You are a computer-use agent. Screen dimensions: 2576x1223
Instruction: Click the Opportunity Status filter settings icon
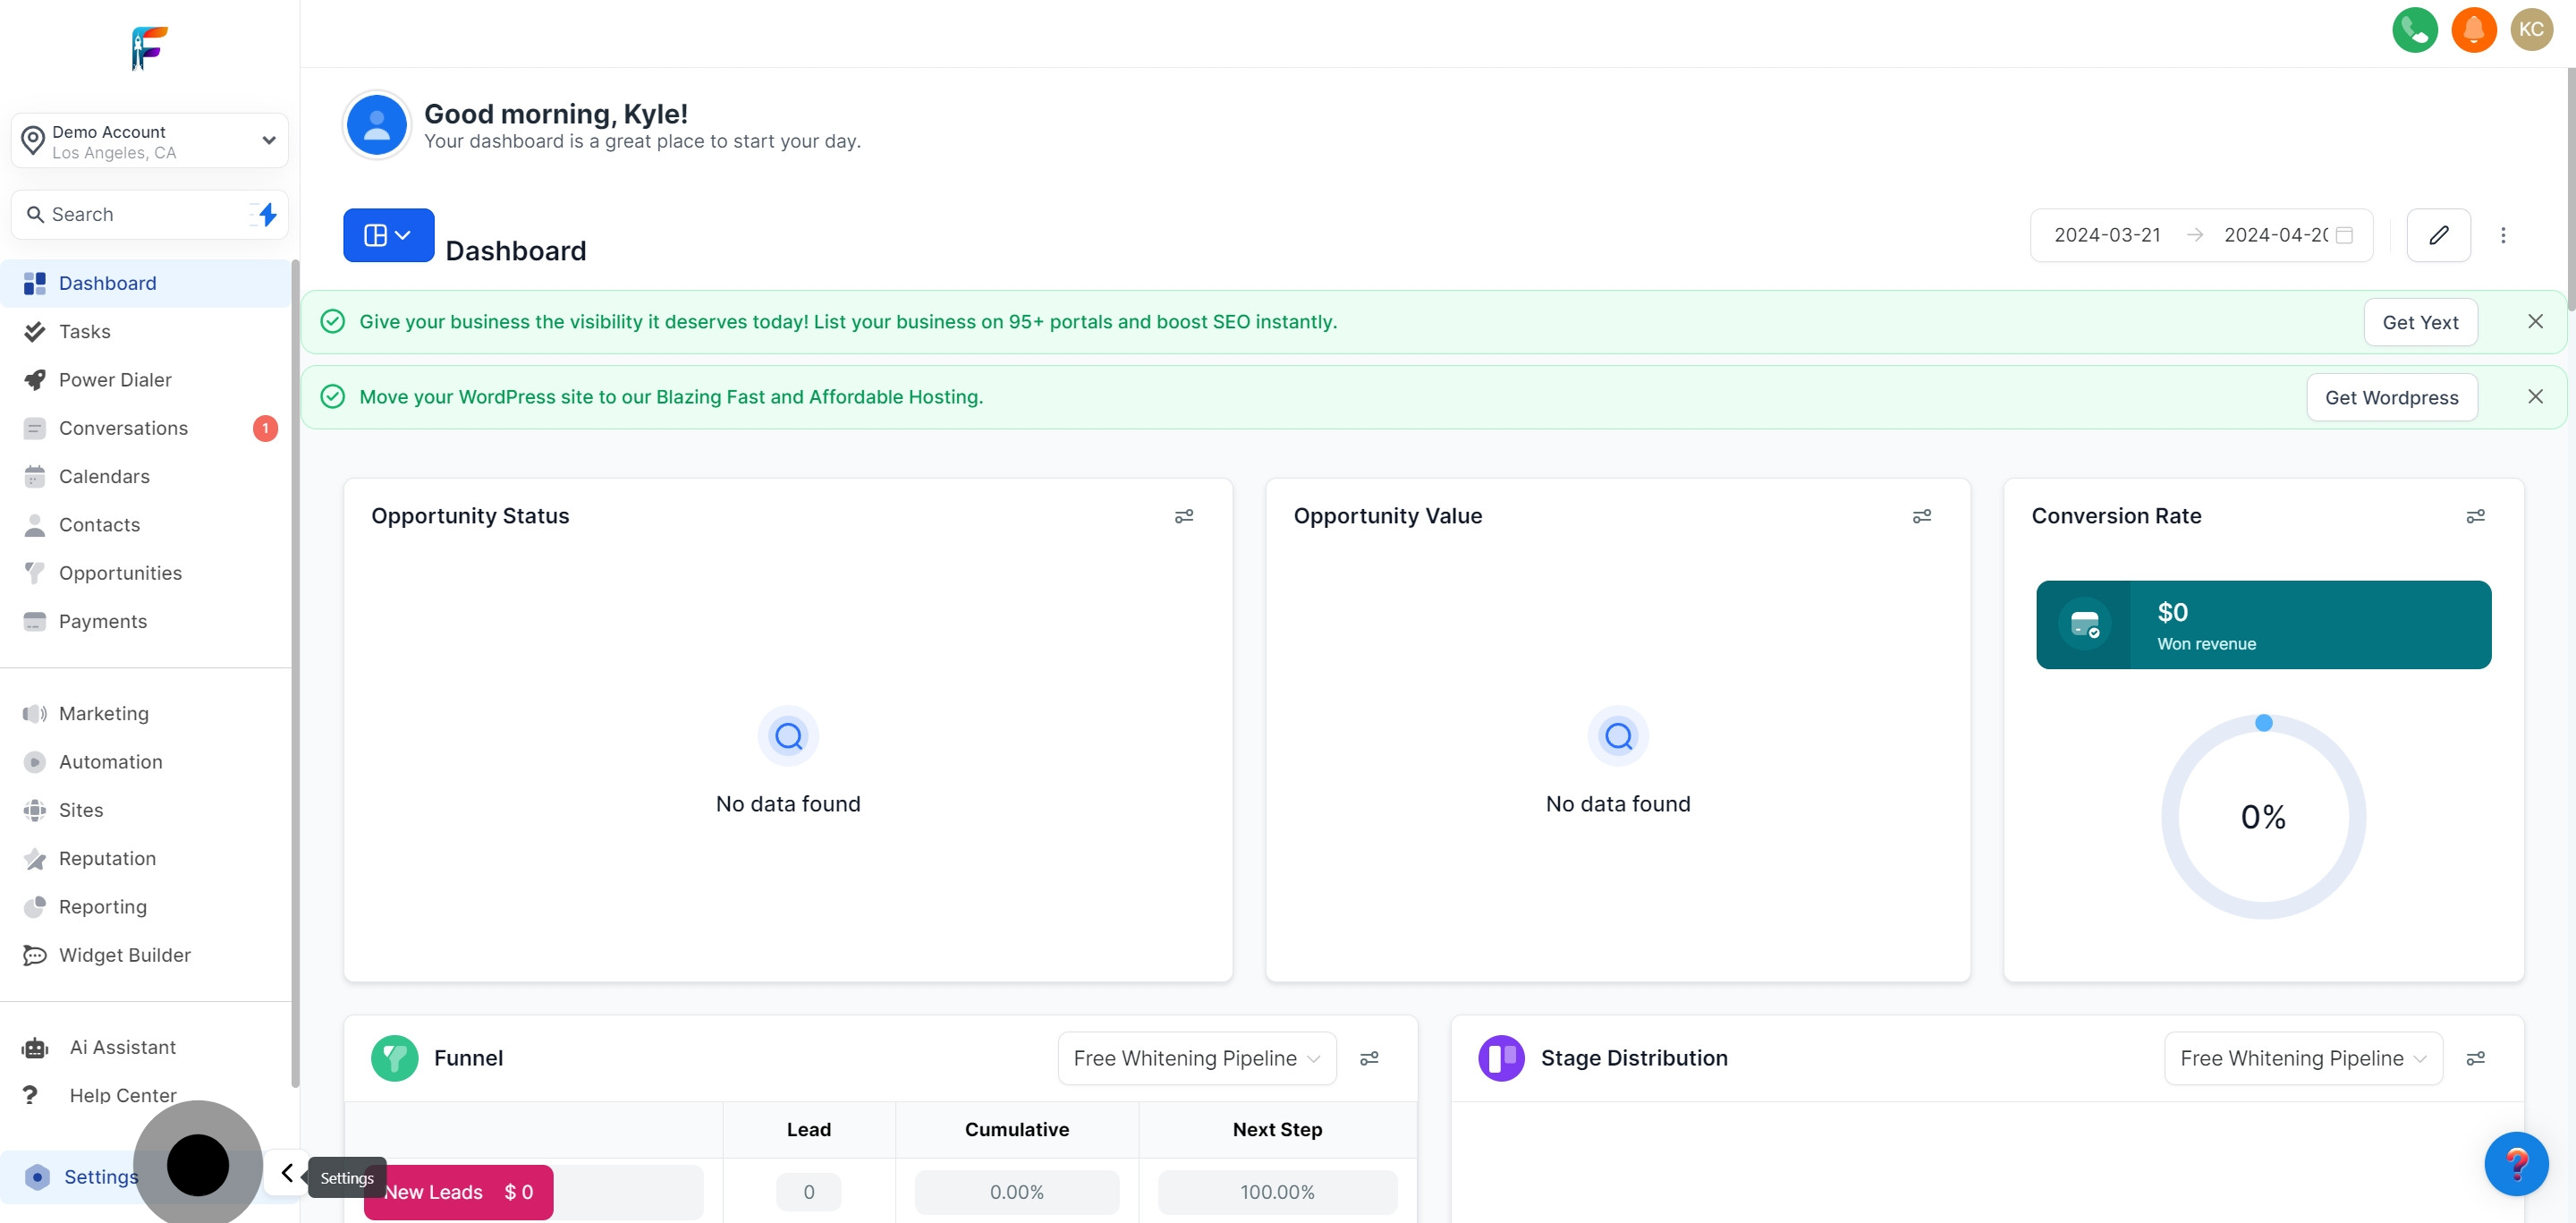pyautogui.click(x=1183, y=516)
